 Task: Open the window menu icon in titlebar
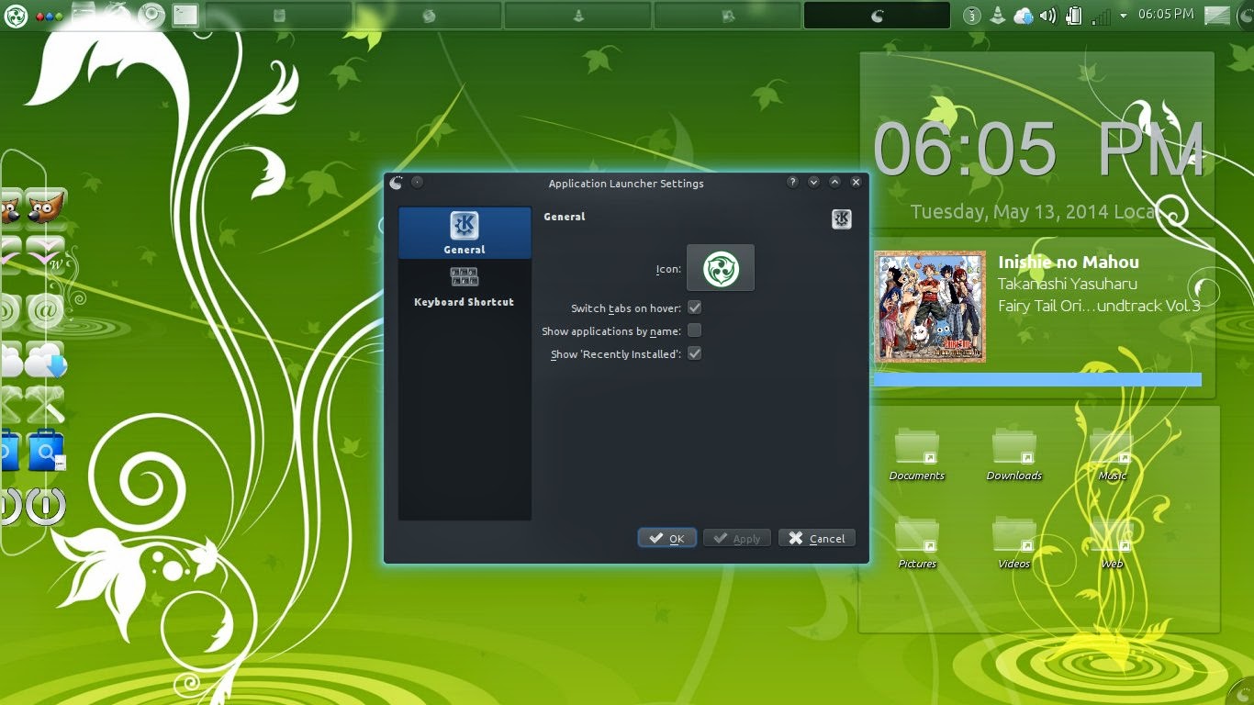pyautogui.click(x=396, y=183)
